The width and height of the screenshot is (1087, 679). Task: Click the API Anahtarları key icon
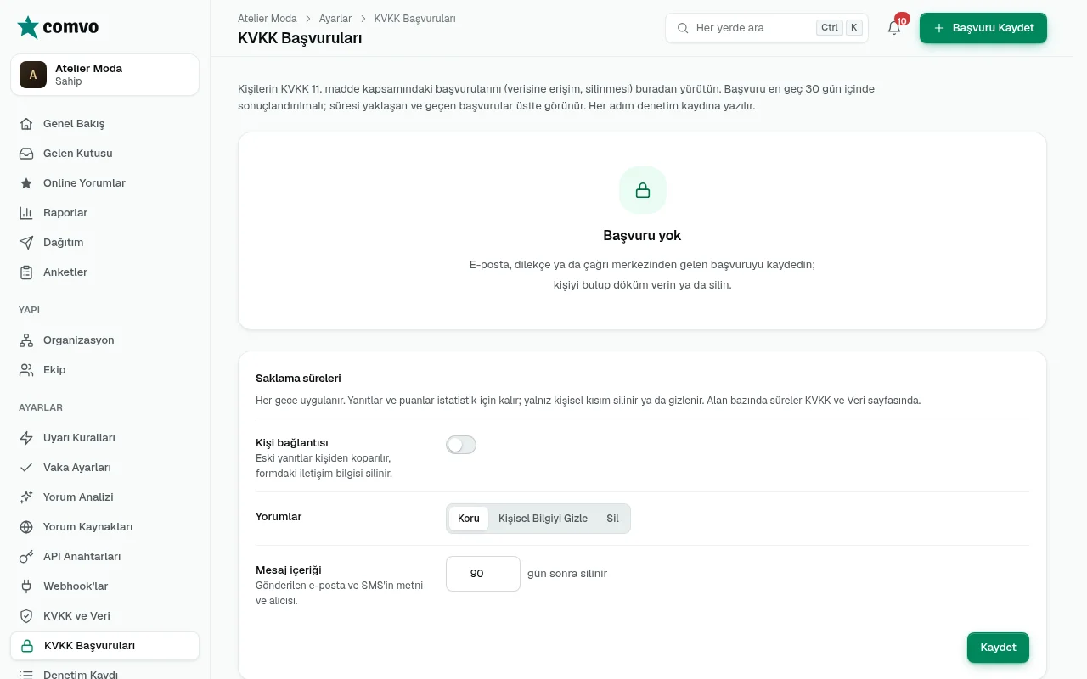26,557
